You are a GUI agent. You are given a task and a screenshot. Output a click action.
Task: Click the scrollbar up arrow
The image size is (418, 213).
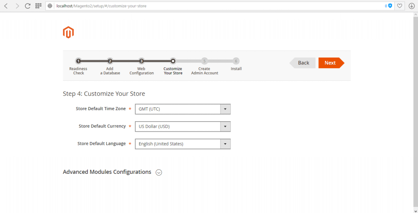(x=416, y=14)
